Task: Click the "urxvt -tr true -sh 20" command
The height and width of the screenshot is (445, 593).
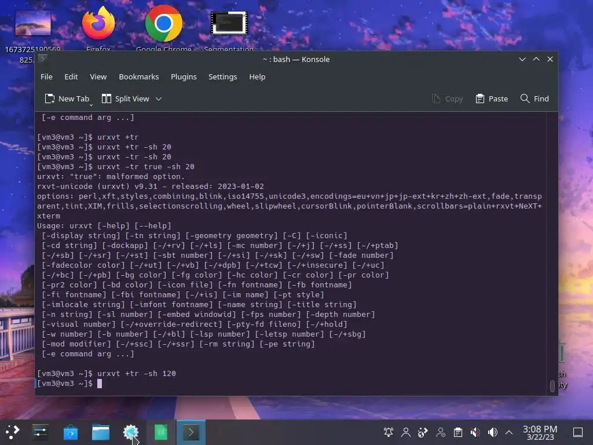Action: [145, 166]
